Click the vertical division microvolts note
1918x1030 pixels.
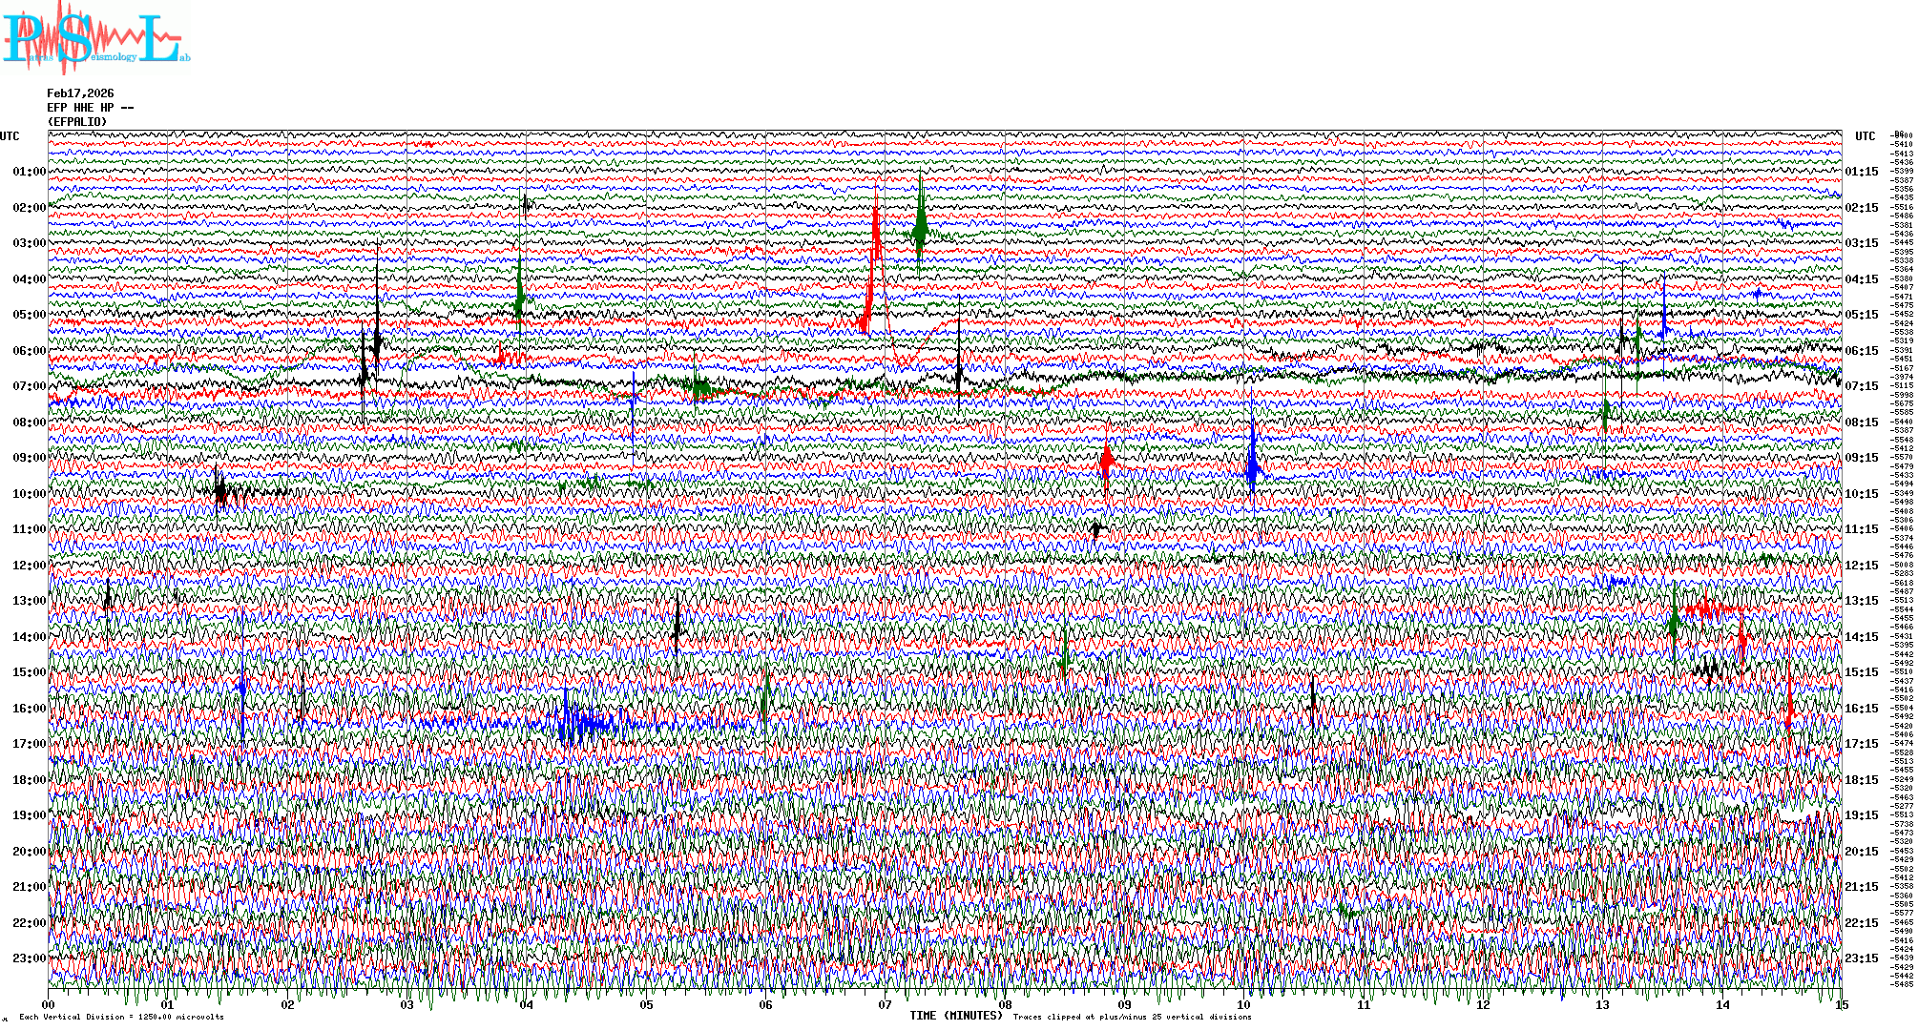[121, 1017]
